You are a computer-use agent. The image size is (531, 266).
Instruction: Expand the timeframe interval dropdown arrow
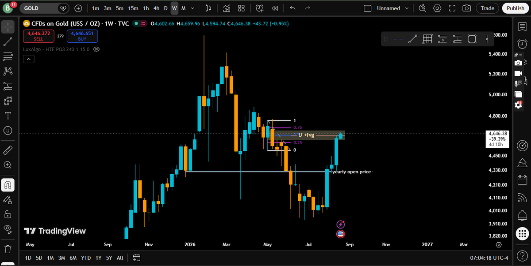(x=192, y=8)
